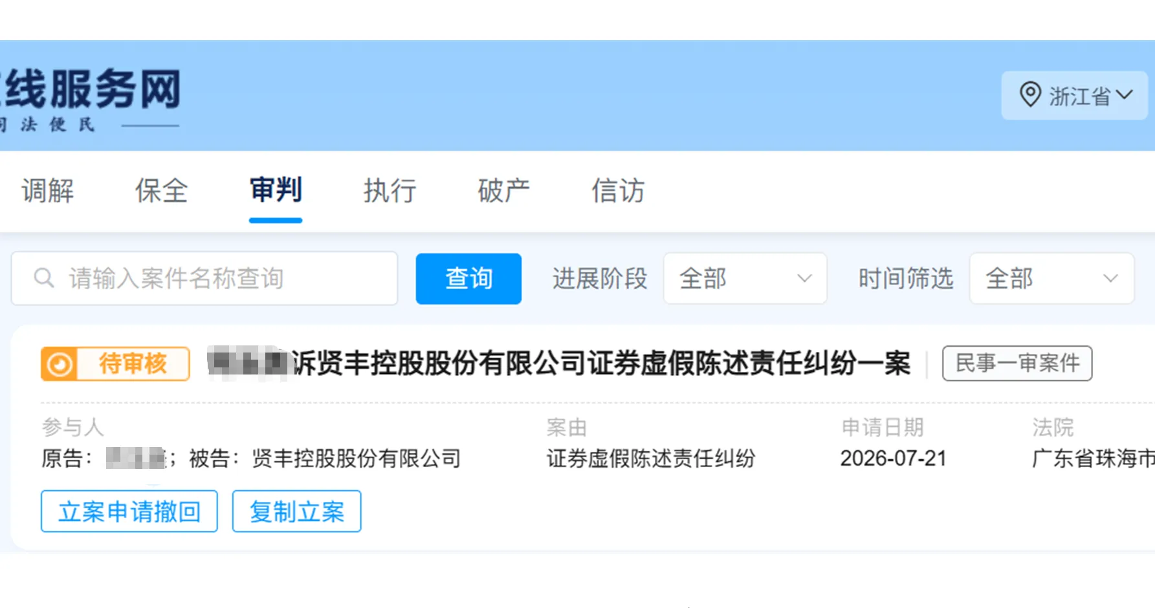
Task: Click the 复制立案 button
Action: pyautogui.click(x=296, y=512)
